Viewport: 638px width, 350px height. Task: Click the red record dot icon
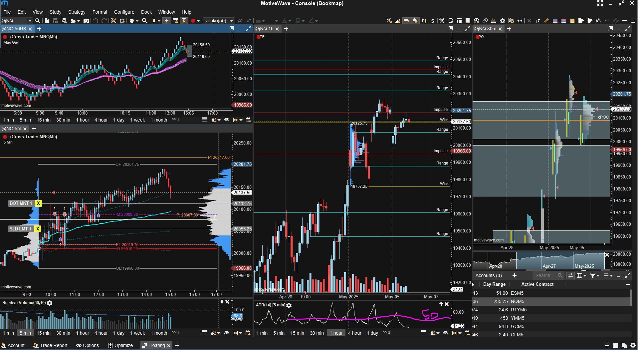point(193,21)
